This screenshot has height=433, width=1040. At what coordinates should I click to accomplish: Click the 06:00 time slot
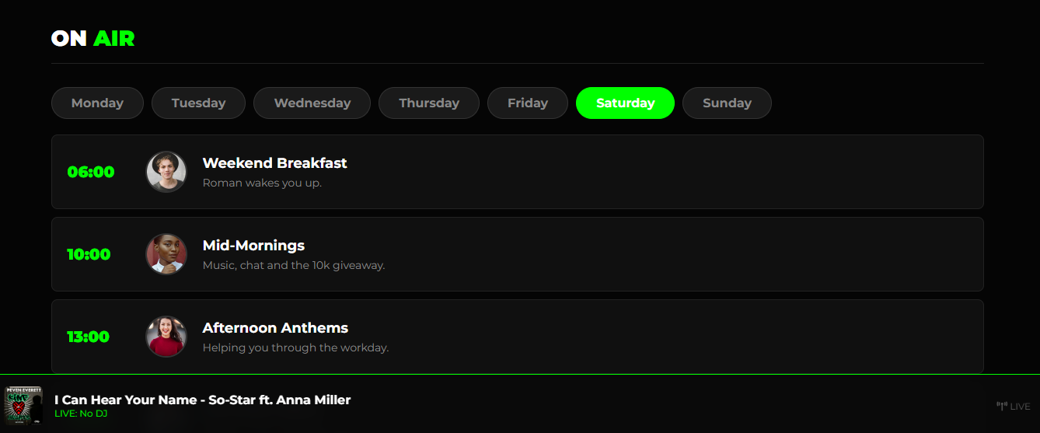(91, 172)
